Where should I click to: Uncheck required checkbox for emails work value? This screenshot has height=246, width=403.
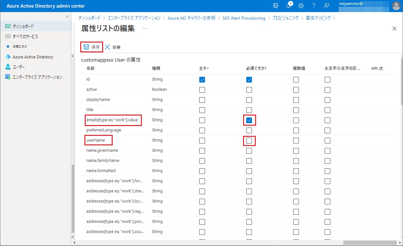tap(249, 120)
